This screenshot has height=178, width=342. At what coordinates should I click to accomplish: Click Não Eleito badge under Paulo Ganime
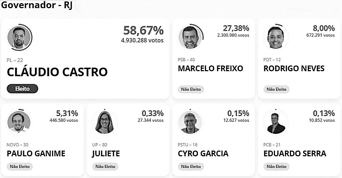tap(20, 167)
